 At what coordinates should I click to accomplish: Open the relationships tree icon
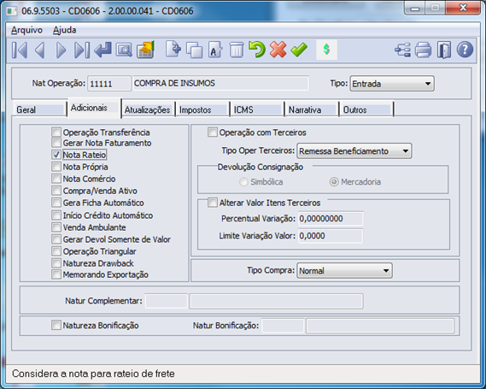point(402,50)
